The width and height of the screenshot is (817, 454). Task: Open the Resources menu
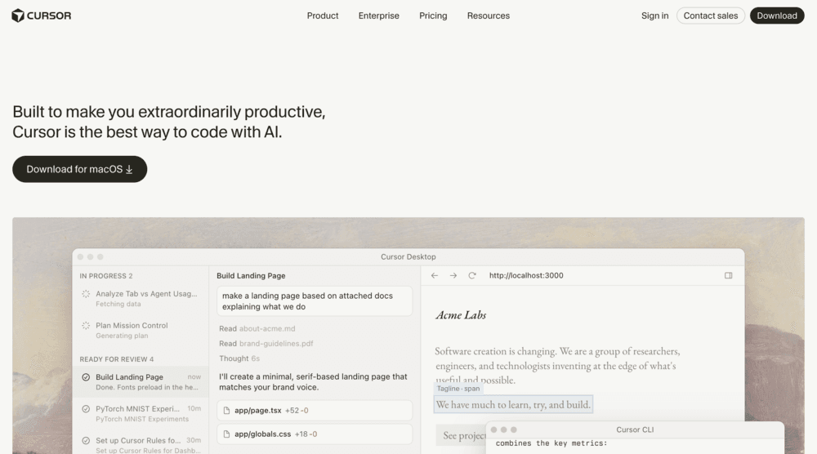(489, 16)
